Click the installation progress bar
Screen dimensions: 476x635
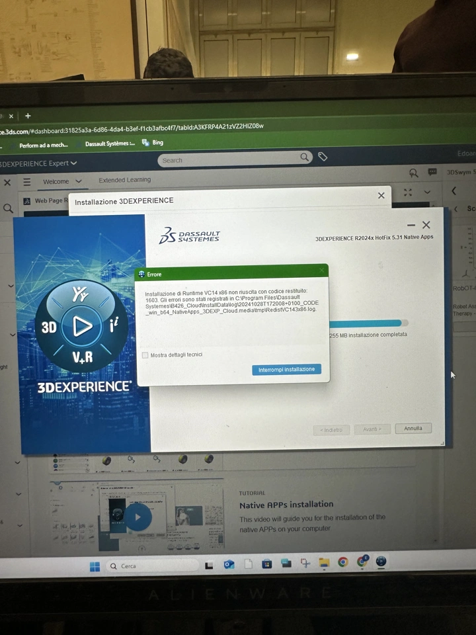(368, 323)
